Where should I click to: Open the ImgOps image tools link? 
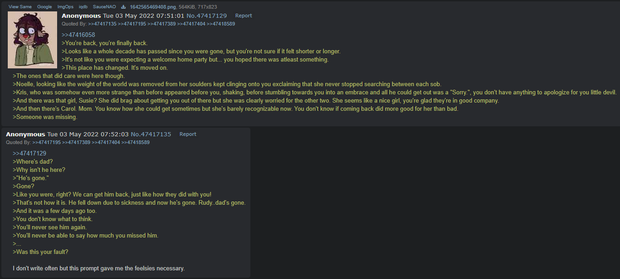(65, 7)
